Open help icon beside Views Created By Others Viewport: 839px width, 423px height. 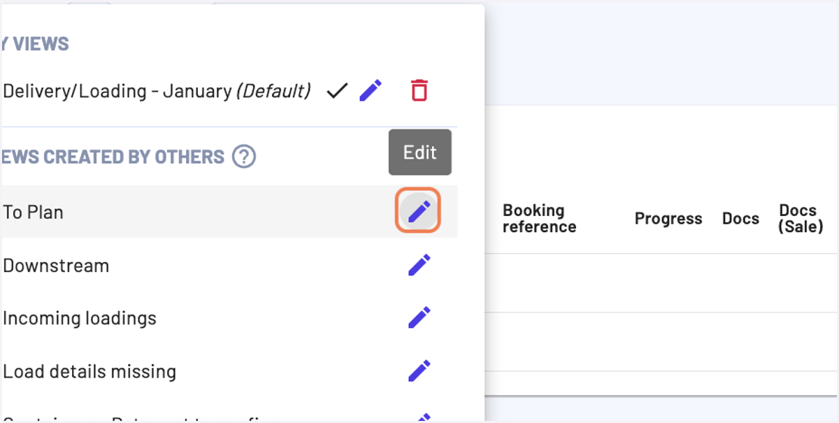click(244, 156)
